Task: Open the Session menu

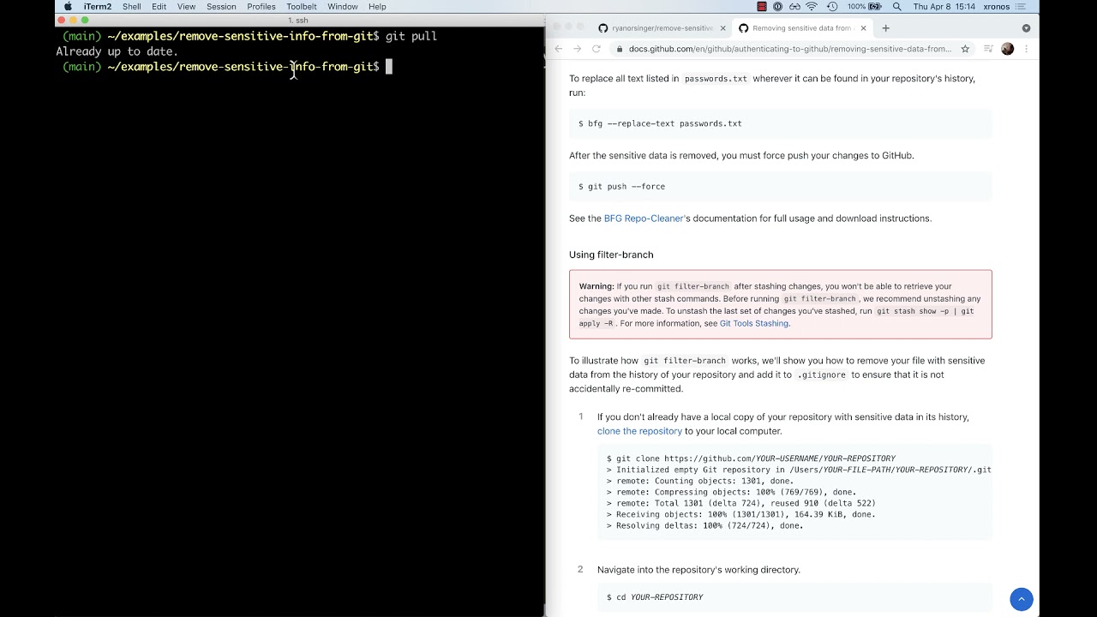Action: (x=221, y=7)
